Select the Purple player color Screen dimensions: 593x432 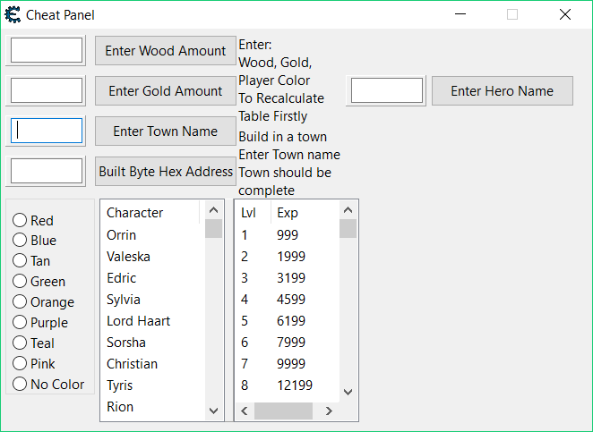pos(20,323)
